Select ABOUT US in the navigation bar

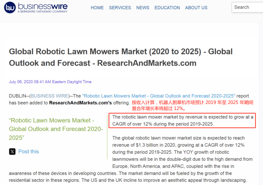tap(196, 8)
